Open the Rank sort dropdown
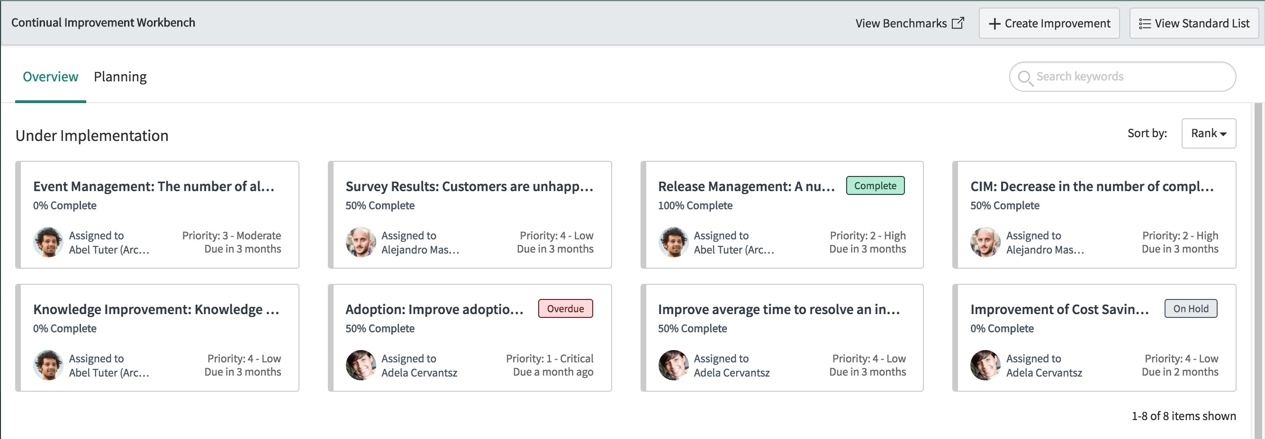The image size is (1265, 439). [1209, 133]
